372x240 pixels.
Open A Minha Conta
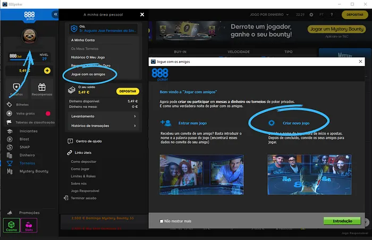83,40
